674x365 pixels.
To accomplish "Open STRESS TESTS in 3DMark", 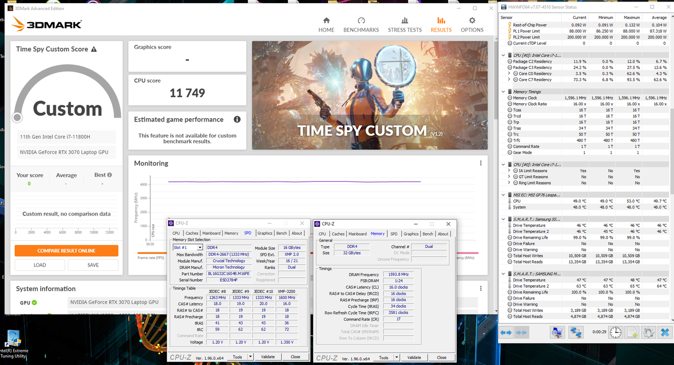I will point(404,25).
